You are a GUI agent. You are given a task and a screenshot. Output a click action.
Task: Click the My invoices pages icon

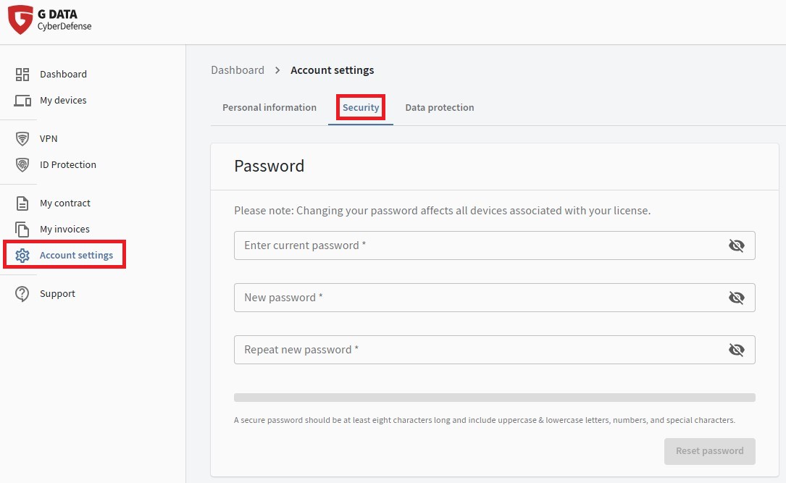[x=22, y=229]
